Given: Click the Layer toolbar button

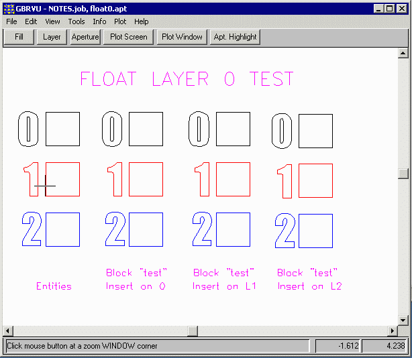Looking at the screenshot, I should pos(52,37).
